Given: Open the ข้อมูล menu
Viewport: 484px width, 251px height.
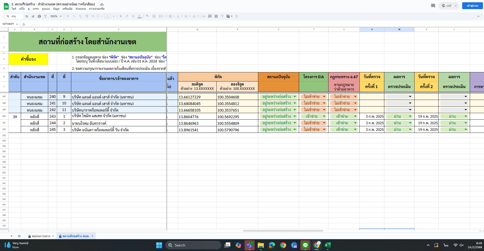Looking at the screenshot, I should point(56,9).
